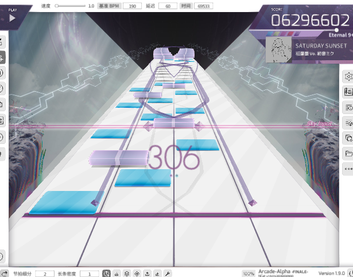Click the copy-with-search icon in right sidebar

point(348,138)
